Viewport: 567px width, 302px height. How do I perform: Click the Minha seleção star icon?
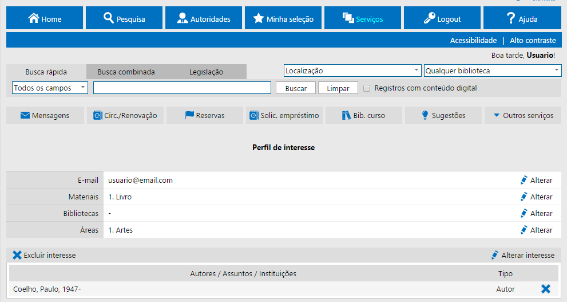point(258,18)
